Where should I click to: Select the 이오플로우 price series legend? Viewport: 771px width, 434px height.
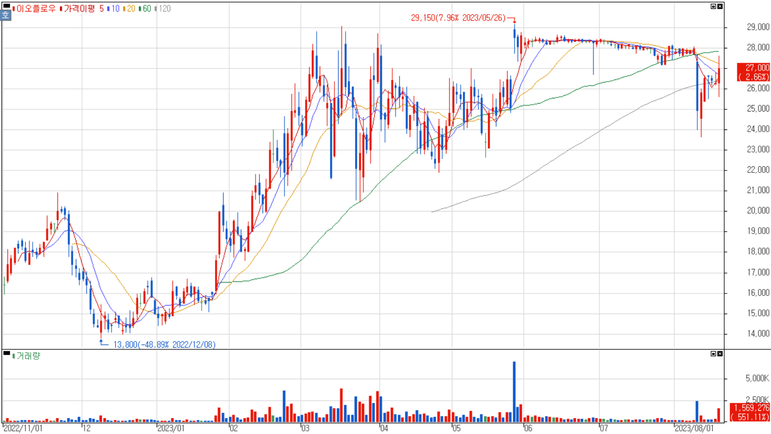34,8
